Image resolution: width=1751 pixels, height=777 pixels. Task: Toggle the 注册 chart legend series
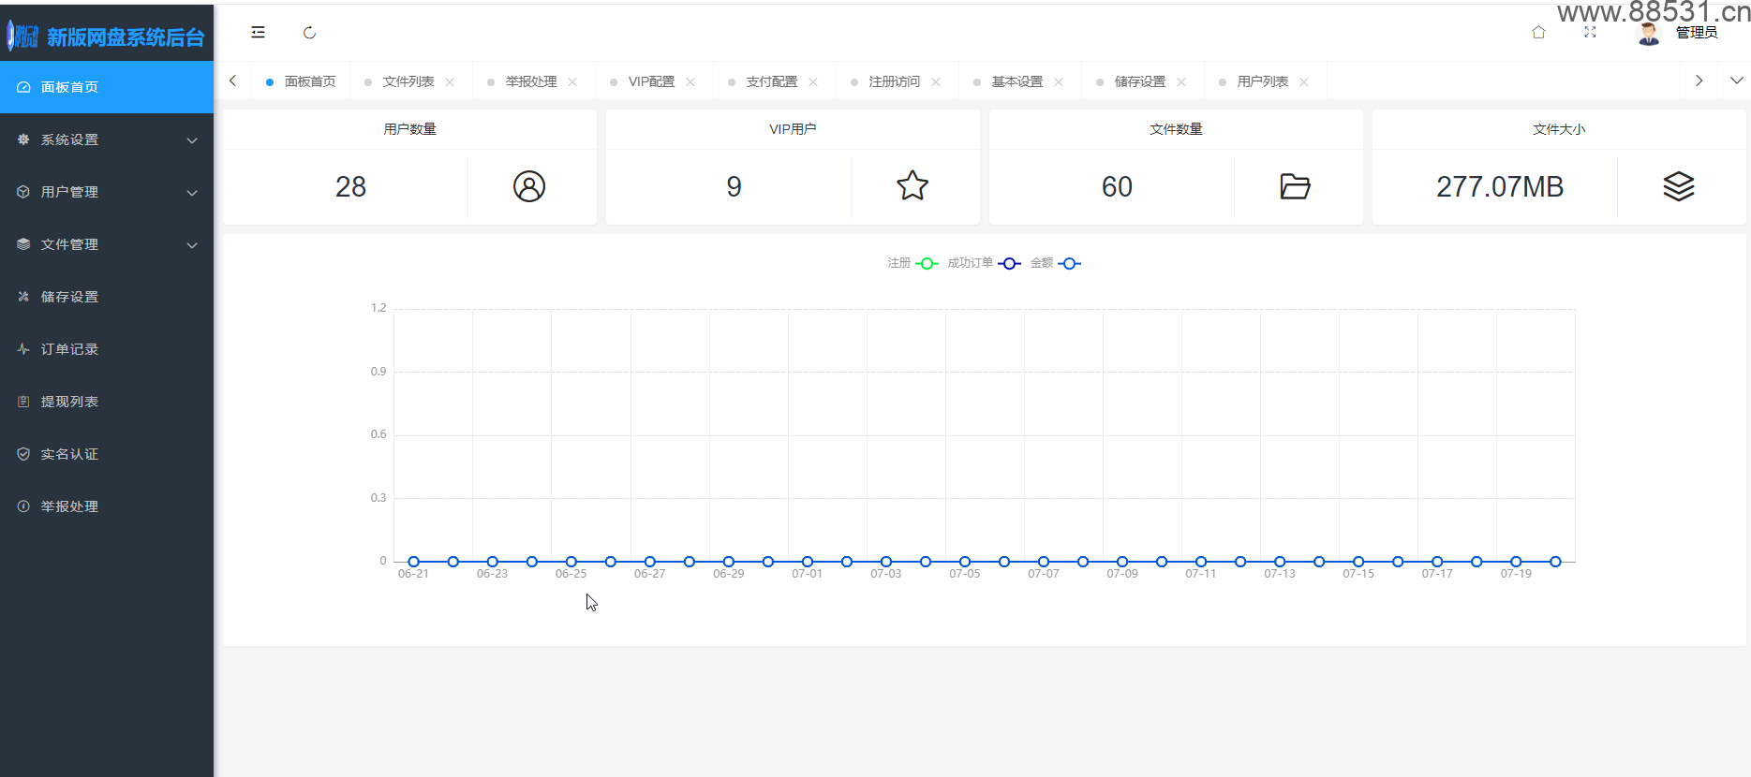click(913, 263)
